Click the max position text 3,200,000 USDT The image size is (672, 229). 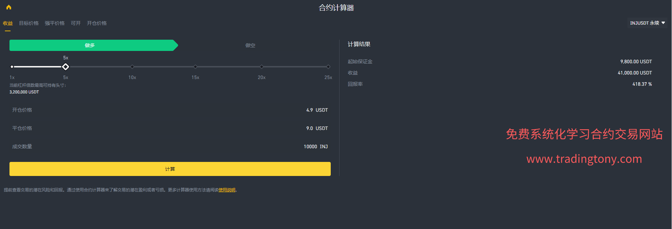click(24, 92)
